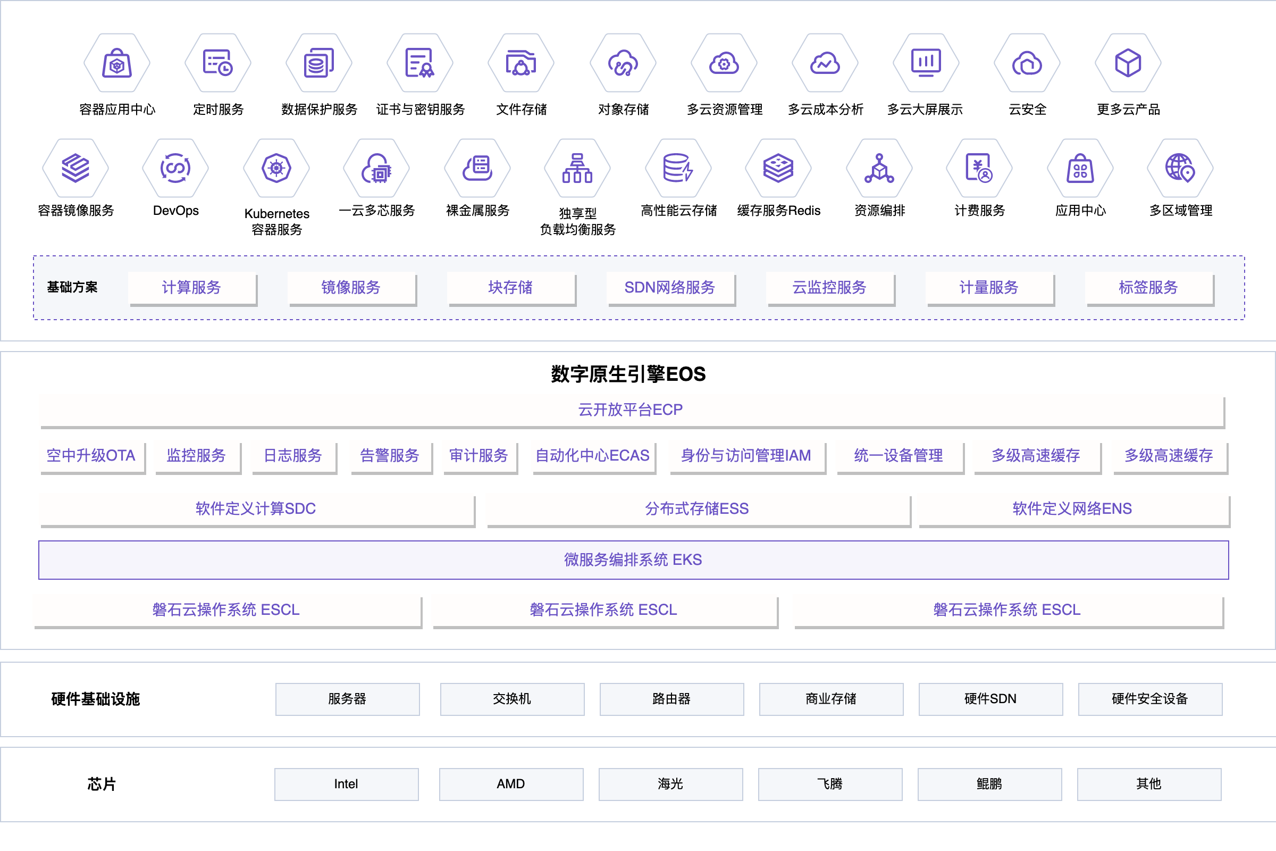
Task: Open the 多云成本分析 cloud chart icon
Action: pos(825,63)
